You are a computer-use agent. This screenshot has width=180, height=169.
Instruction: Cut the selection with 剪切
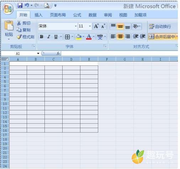click(x=24, y=23)
